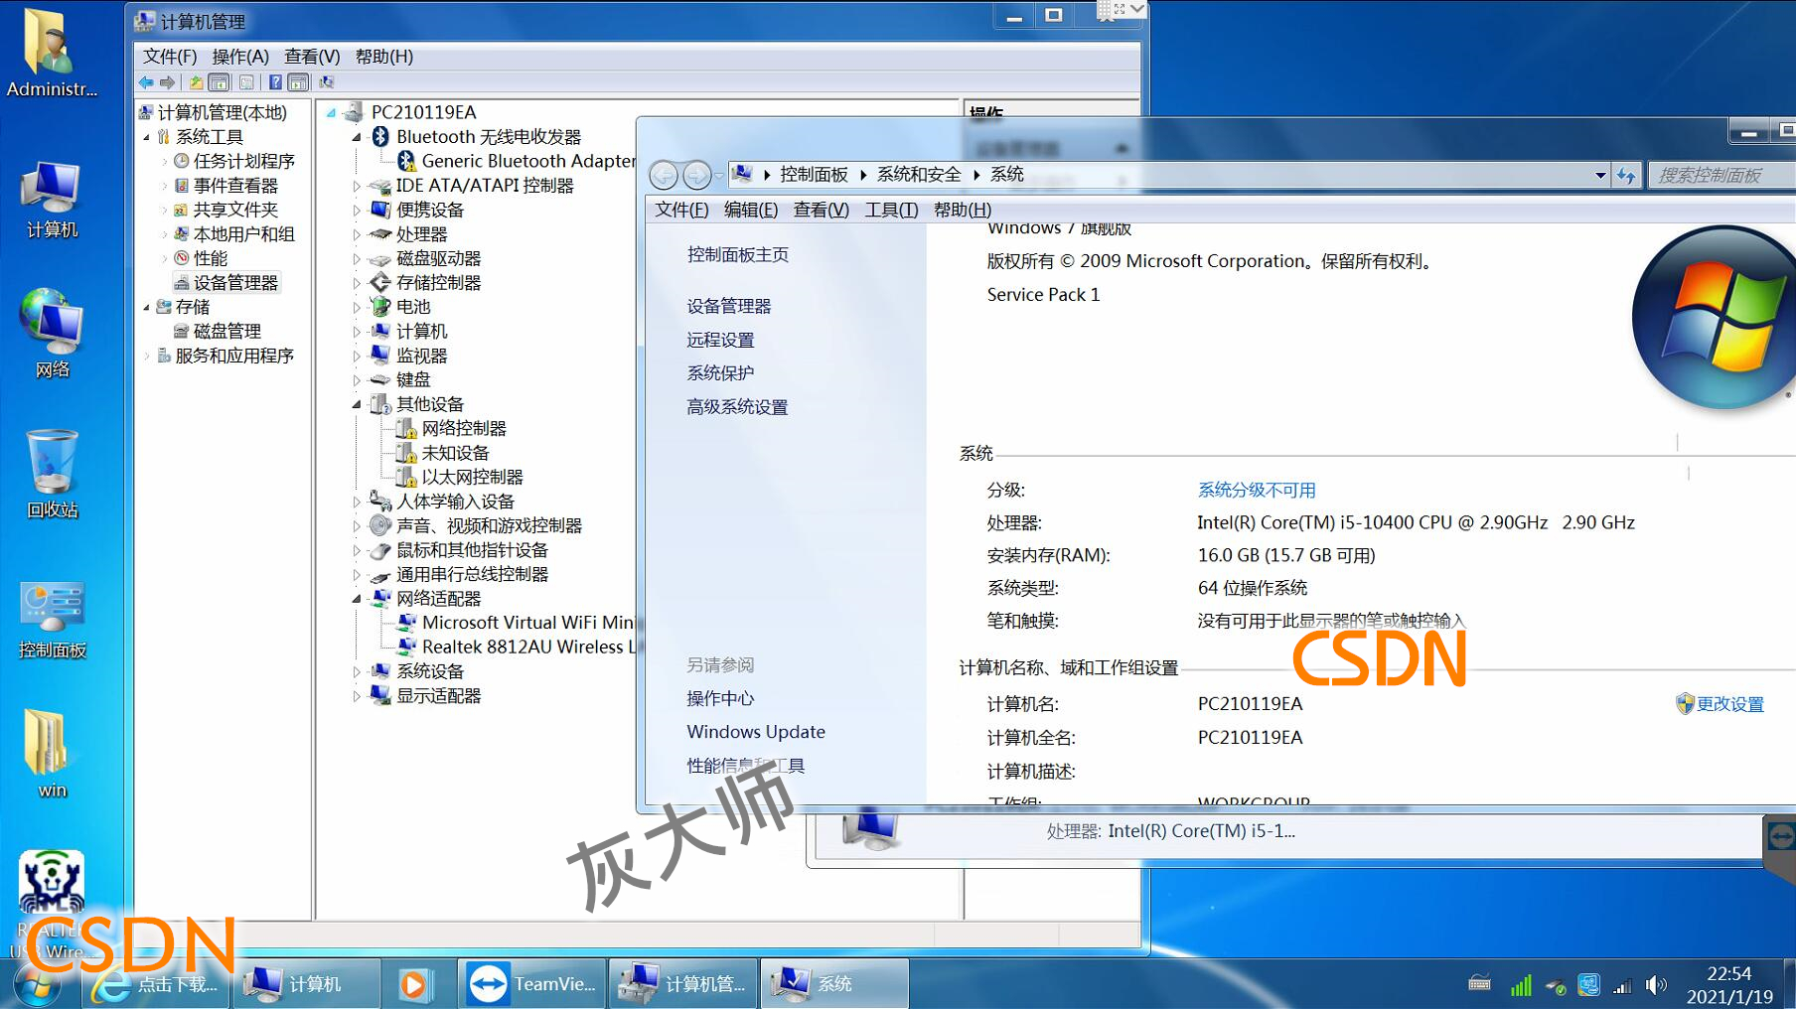Click the taskbar clock showing 22:54
Viewport: 1796px width, 1009px height.
pos(1729,984)
